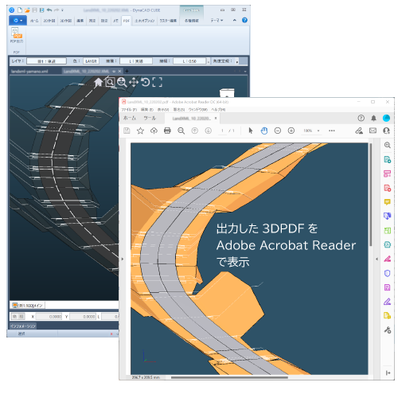
Task: Switch to the ツール tab in Acrobat
Action: coord(150,118)
